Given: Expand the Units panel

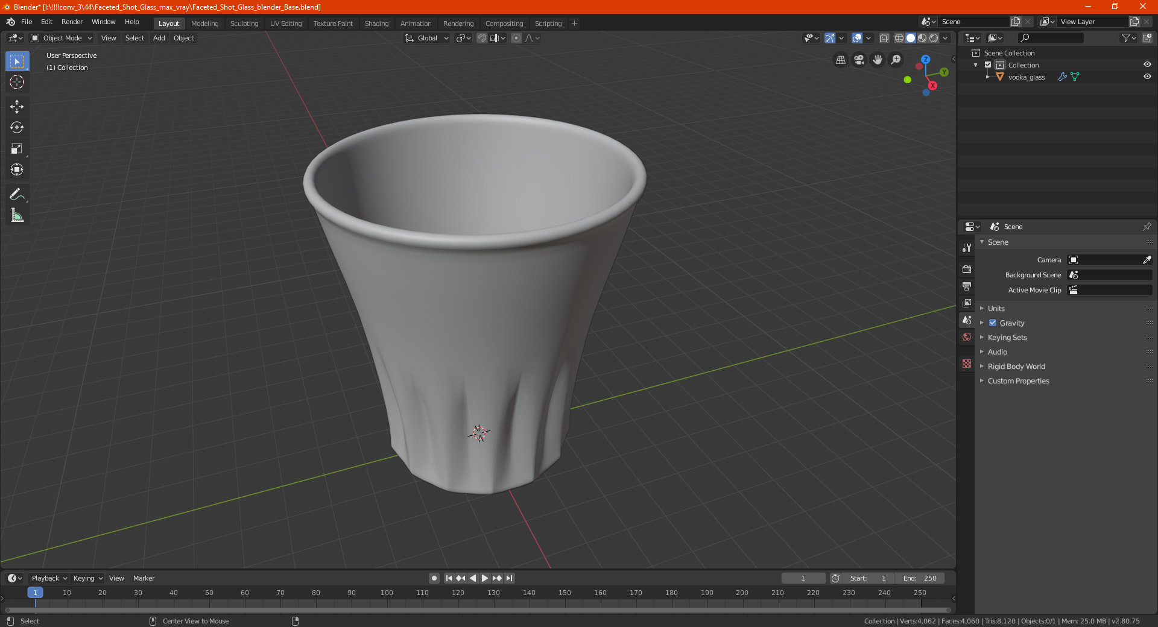Looking at the screenshot, I should point(996,309).
